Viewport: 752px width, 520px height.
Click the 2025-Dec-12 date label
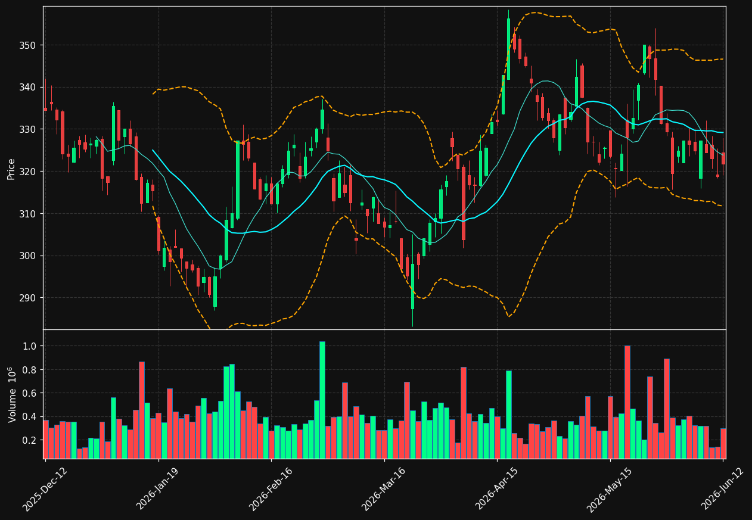(45, 488)
